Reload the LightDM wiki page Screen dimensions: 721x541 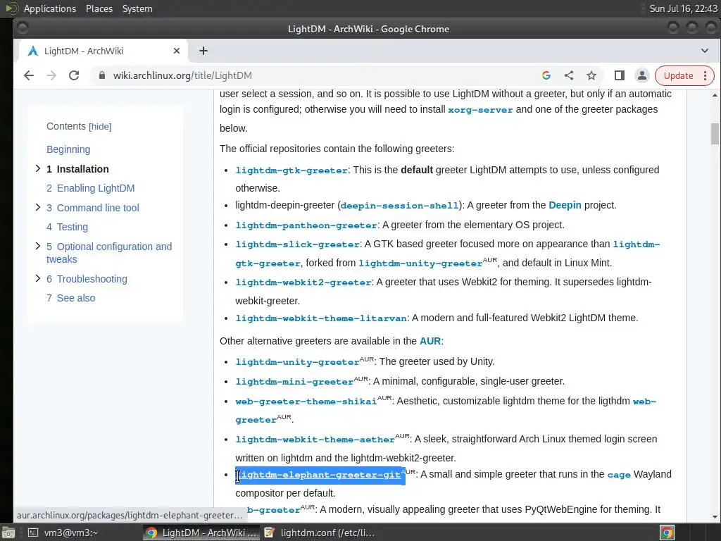coord(73,75)
